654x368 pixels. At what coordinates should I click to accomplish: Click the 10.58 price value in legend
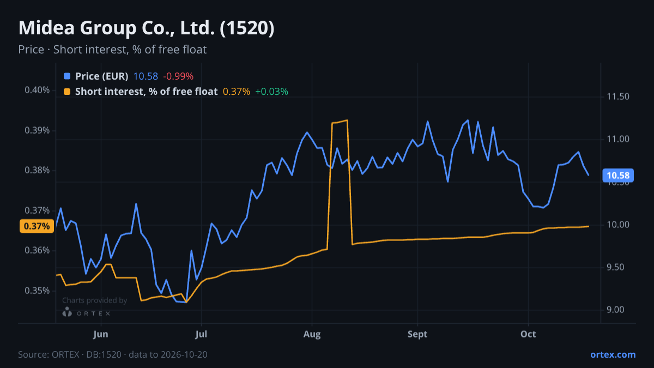[146, 76]
